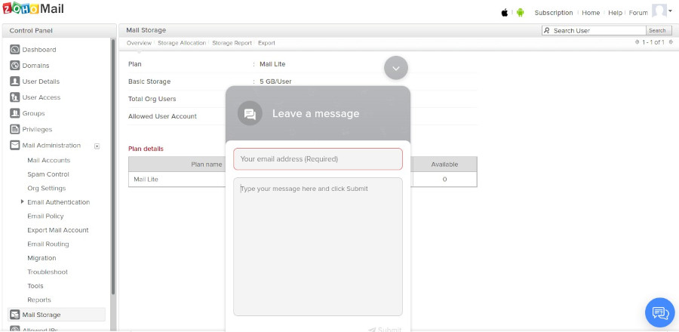Click the sidebar vertical scrollbar
Screen dimensions: 679x332
[x=113, y=167]
